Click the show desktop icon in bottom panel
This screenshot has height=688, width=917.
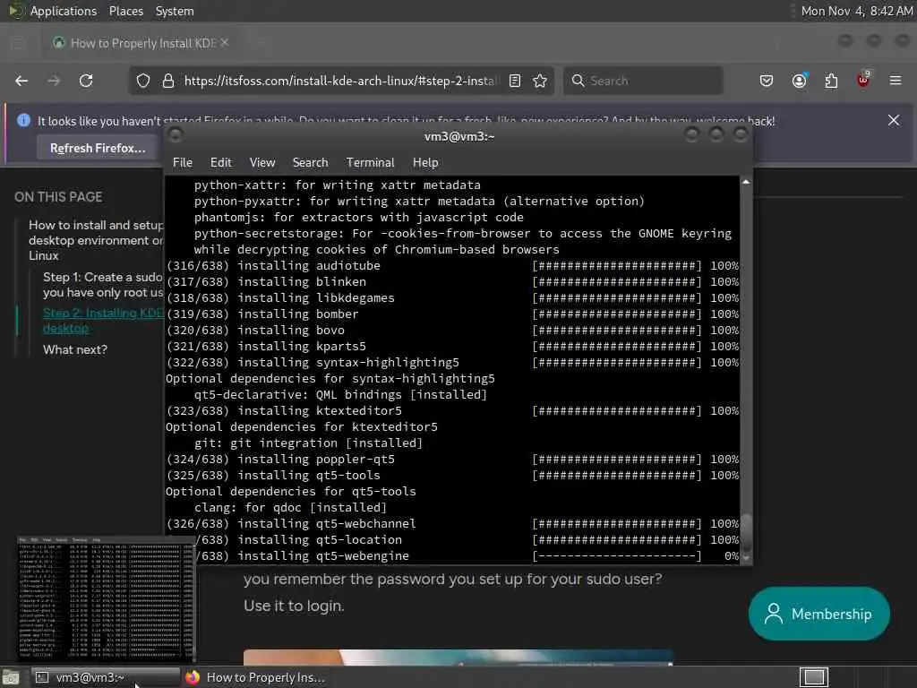(10, 677)
